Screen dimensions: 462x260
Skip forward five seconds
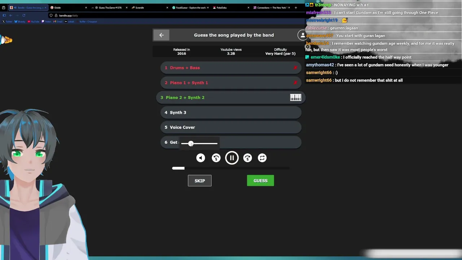point(248,158)
